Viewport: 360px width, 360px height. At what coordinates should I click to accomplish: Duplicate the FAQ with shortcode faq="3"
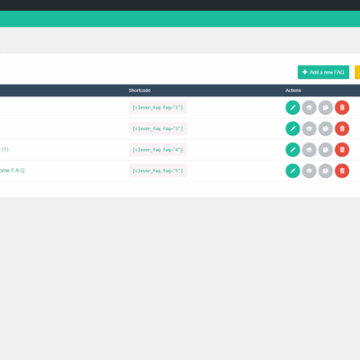[x=326, y=129]
